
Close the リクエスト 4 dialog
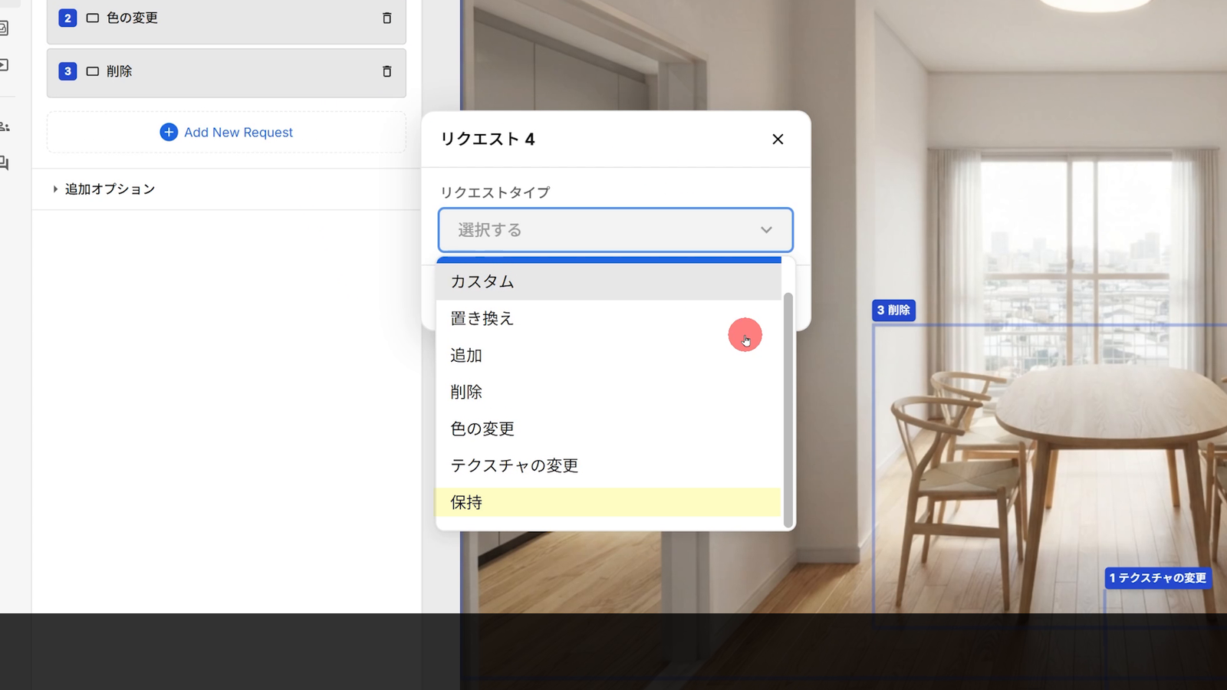click(x=778, y=139)
